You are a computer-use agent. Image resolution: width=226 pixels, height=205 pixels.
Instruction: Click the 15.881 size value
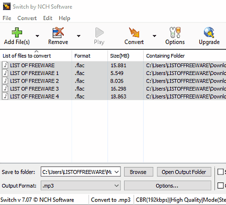[x=119, y=65]
